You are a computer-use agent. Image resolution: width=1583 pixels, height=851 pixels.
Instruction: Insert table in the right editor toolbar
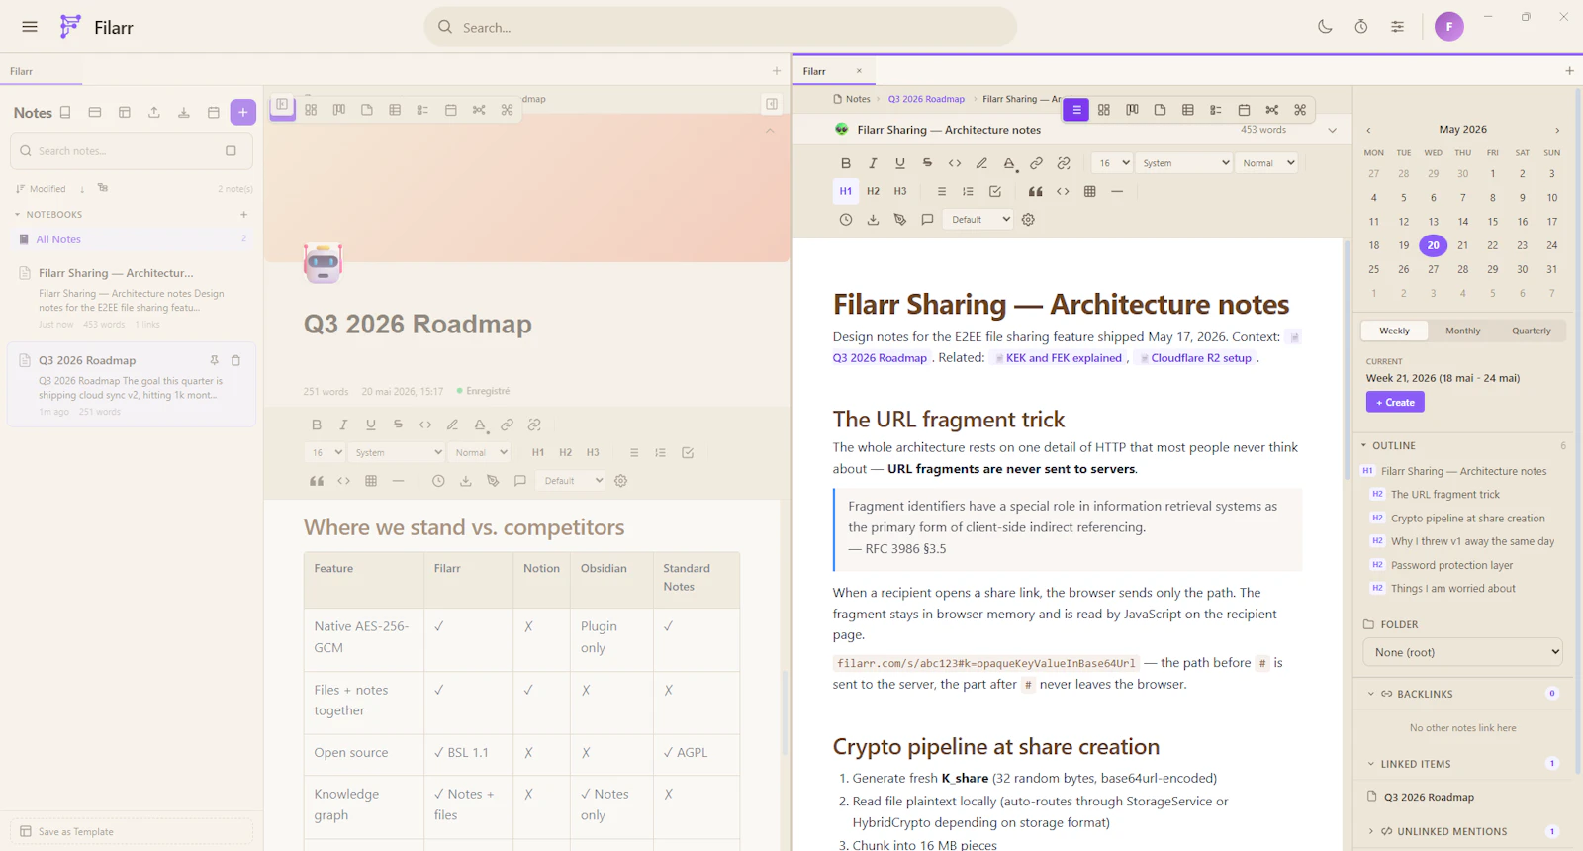point(1090,191)
